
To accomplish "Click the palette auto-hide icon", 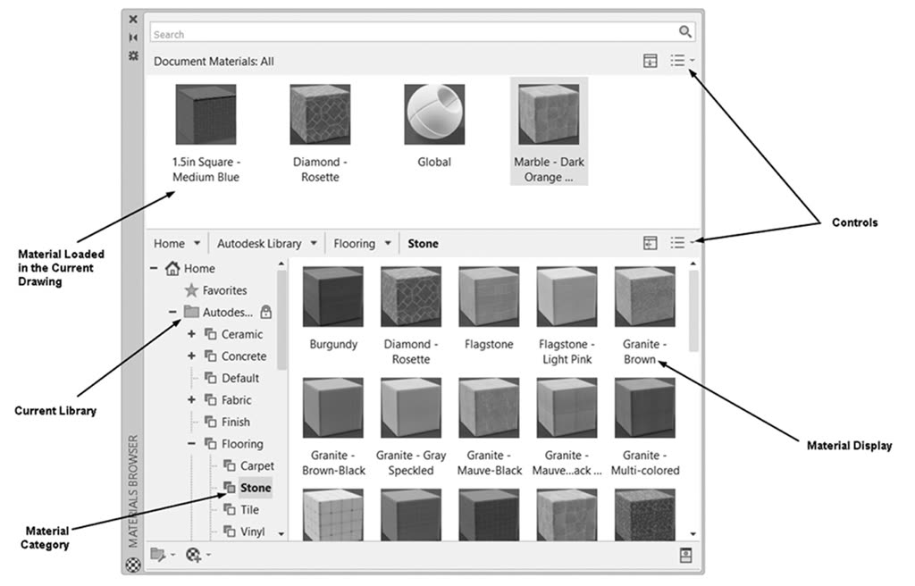I will (x=134, y=38).
